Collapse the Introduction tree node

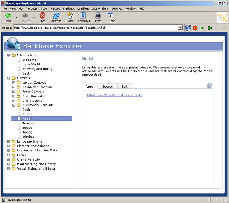pos(8,56)
